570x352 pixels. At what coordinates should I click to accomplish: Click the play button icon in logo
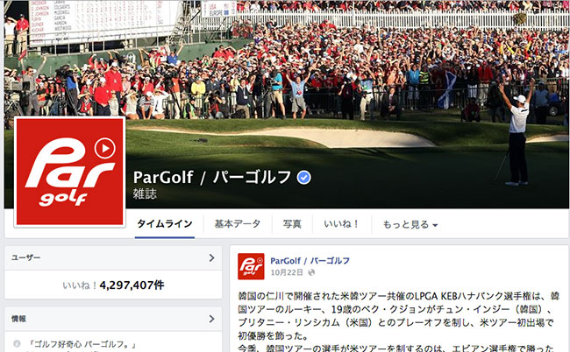pos(104,148)
